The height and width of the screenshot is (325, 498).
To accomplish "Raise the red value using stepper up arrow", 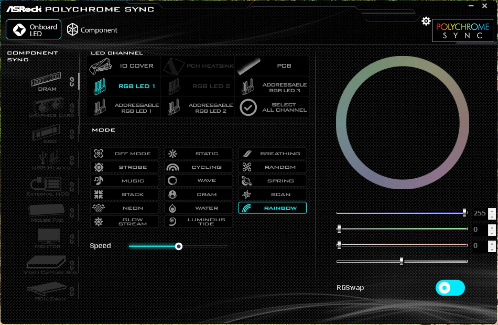I will (491, 243).
